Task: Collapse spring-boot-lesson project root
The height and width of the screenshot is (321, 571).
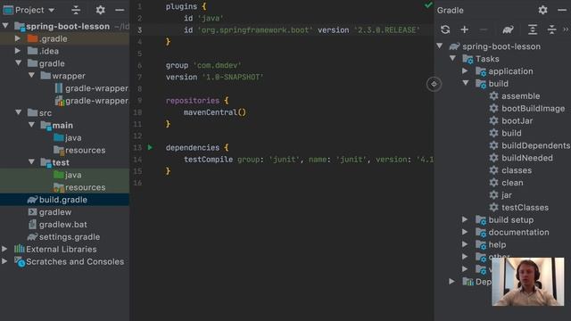Action: coord(5,26)
